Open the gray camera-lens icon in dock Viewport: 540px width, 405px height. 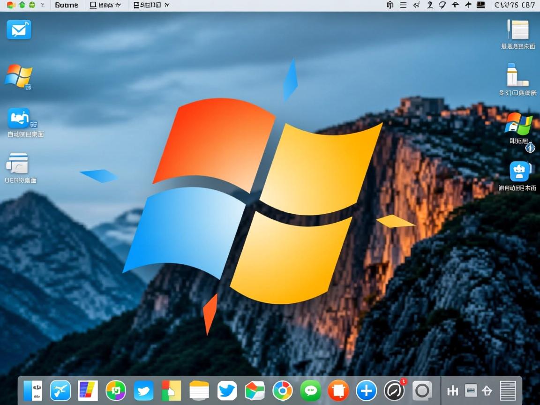(422, 390)
